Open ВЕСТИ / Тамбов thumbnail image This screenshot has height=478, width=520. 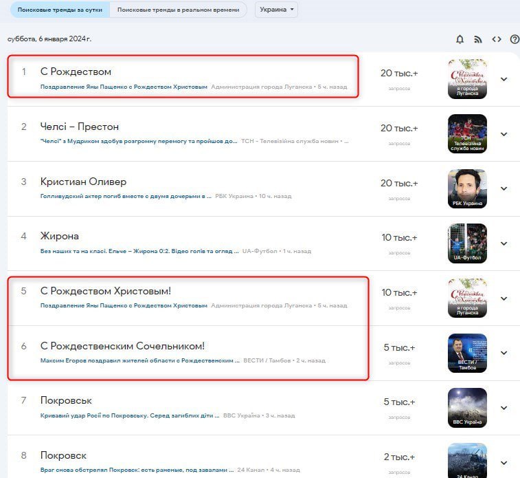point(467,353)
